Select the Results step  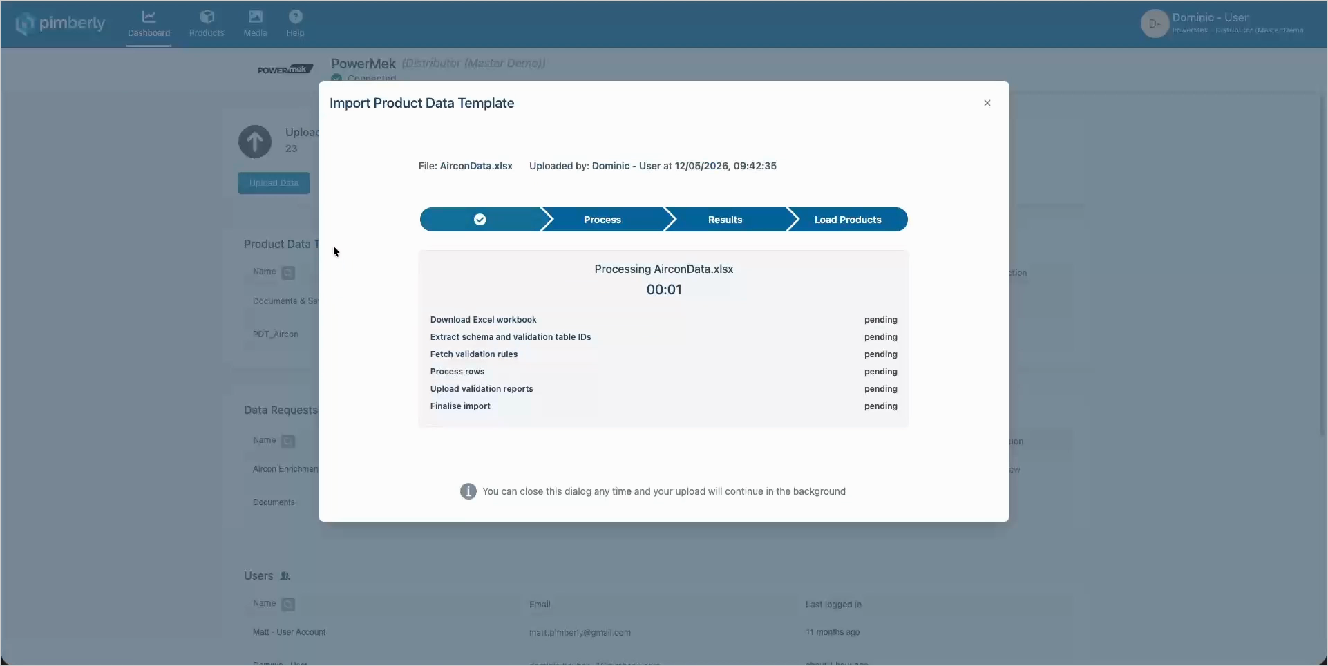click(725, 220)
